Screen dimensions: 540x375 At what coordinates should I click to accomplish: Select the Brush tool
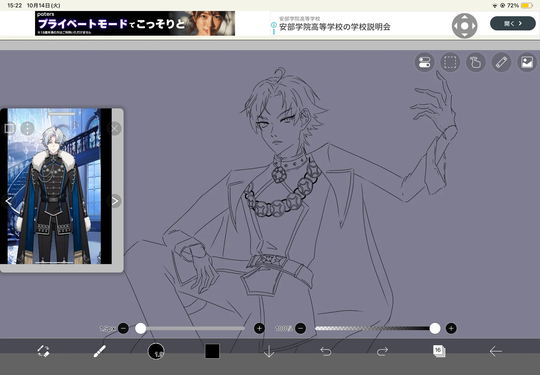100,351
